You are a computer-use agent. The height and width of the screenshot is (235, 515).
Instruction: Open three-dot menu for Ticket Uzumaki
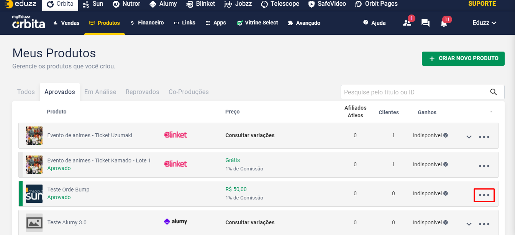(484, 137)
